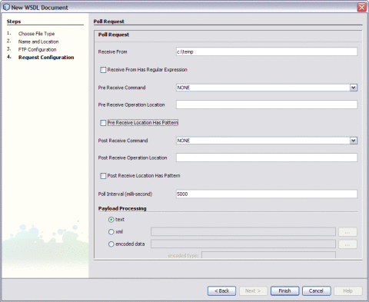Go to step Choose File Type
The image size is (369, 302).
pos(36,34)
